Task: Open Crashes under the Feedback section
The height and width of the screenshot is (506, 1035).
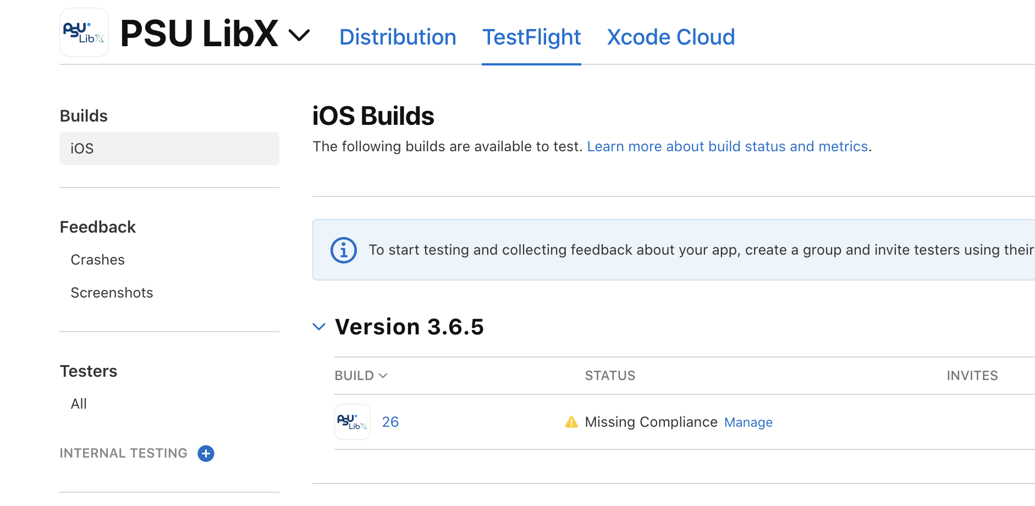Action: [97, 259]
